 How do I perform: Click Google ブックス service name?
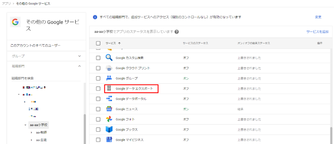pos(127,129)
